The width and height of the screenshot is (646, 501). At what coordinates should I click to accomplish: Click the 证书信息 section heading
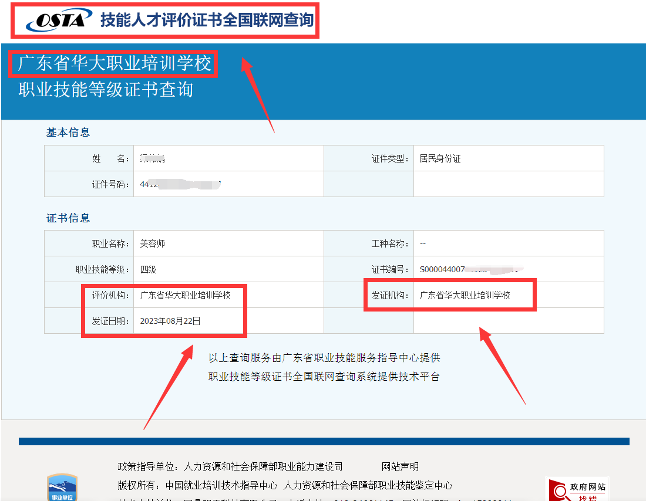68,218
